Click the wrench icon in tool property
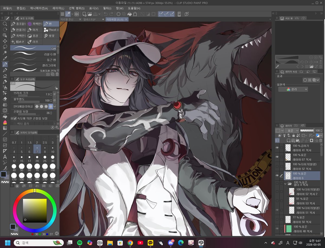The image size is (325, 248). [57, 128]
